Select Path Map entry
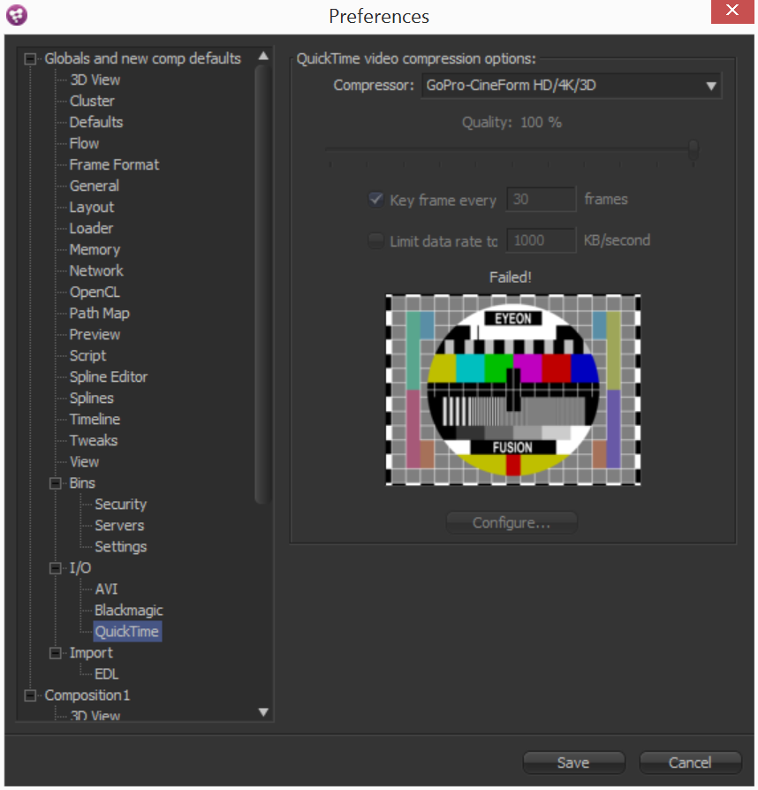Image resolution: width=758 pixels, height=790 pixels. (99, 314)
